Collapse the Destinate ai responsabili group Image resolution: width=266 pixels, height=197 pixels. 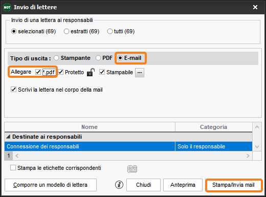tap(8, 137)
